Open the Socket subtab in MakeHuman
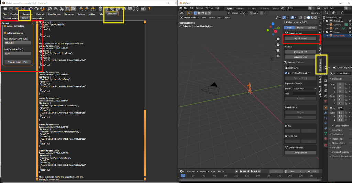The height and width of the screenshot is (183, 352). click(24, 18)
